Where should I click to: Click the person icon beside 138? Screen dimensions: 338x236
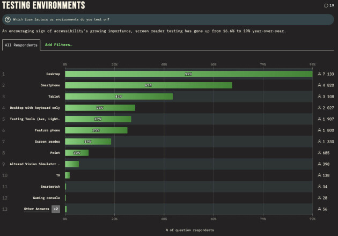point(319,175)
